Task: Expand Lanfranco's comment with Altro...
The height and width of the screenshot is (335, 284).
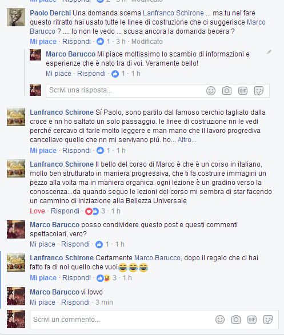Action: (x=187, y=140)
